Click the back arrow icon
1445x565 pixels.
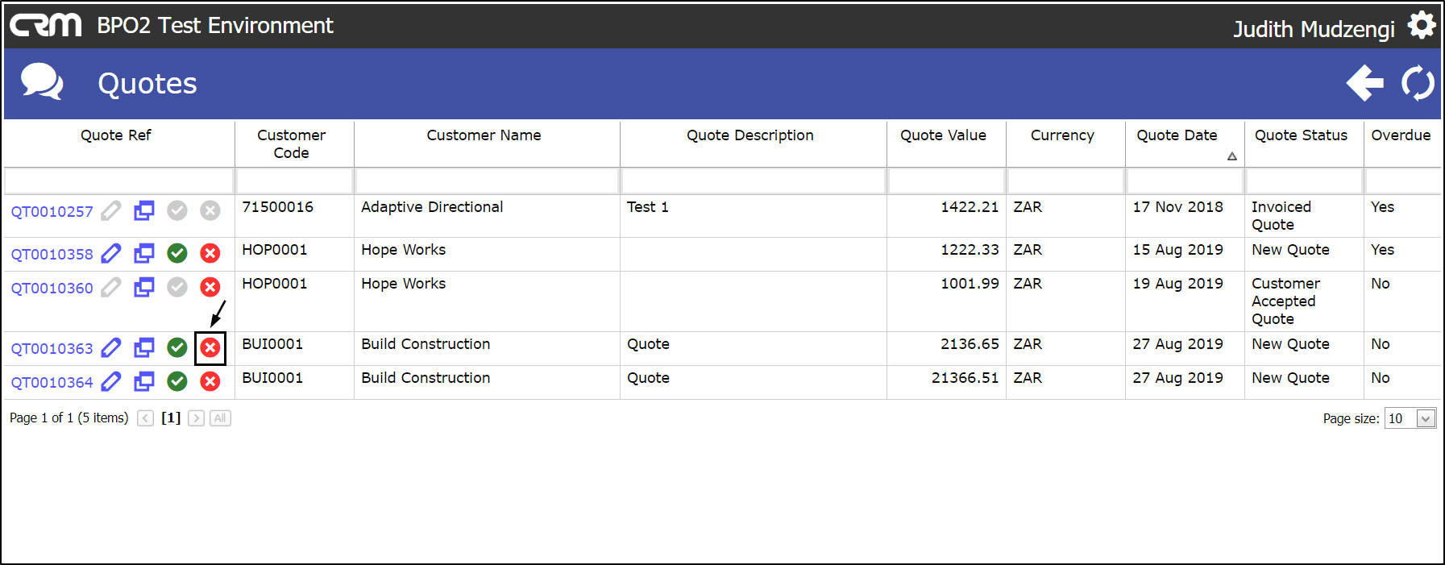point(1364,83)
